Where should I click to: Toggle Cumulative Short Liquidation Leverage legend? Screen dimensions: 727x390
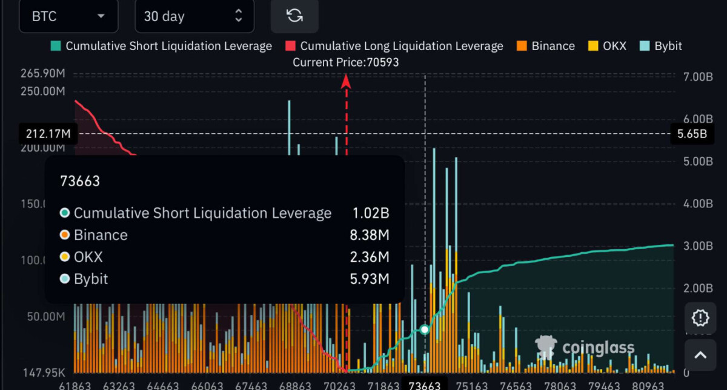161,46
